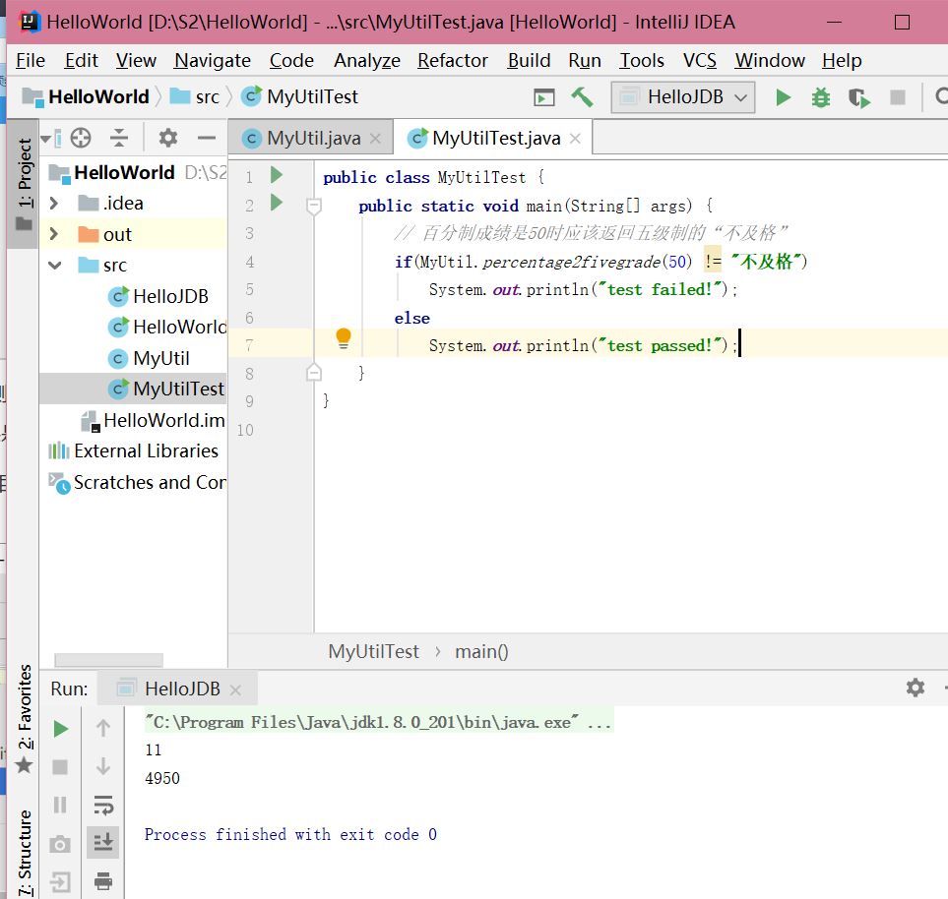Click the Run panel Pause output icon
The height and width of the screenshot is (899, 948).
60,805
